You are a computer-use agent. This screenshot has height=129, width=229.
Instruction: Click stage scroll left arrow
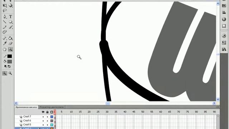coord(16,103)
